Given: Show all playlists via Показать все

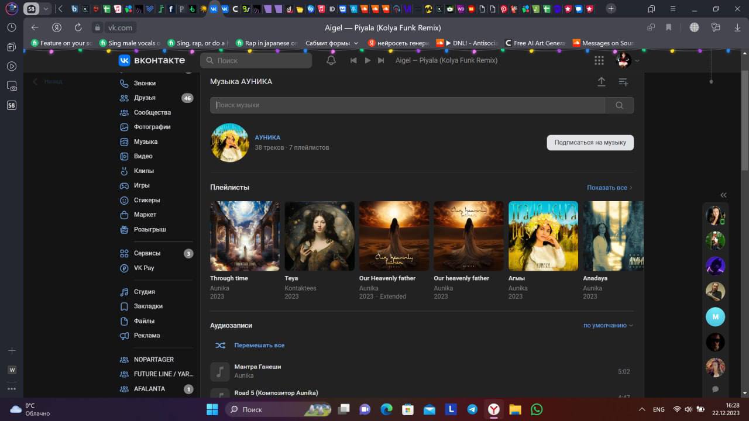Looking at the screenshot, I should click(610, 188).
